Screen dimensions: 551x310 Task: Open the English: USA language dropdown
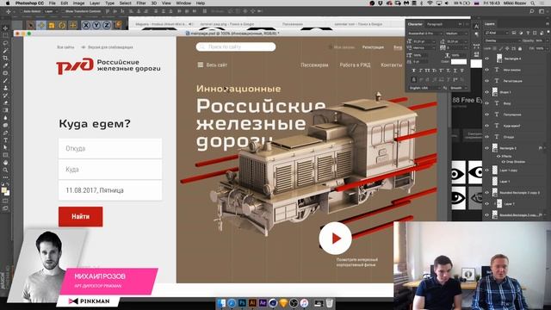424,88
